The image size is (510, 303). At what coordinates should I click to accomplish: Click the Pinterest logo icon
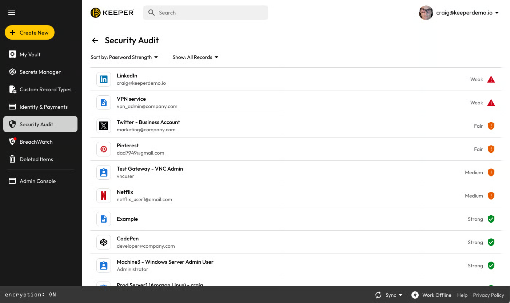click(104, 149)
